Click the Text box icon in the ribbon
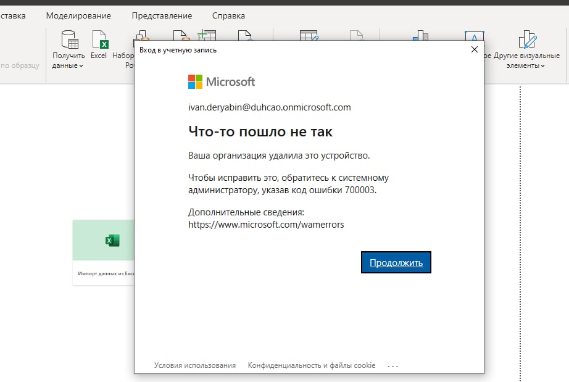 tap(475, 36)
